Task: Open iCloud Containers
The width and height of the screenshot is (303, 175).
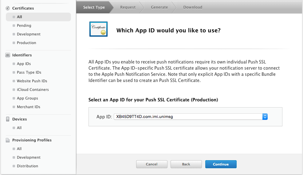Action: coord(33,90)
